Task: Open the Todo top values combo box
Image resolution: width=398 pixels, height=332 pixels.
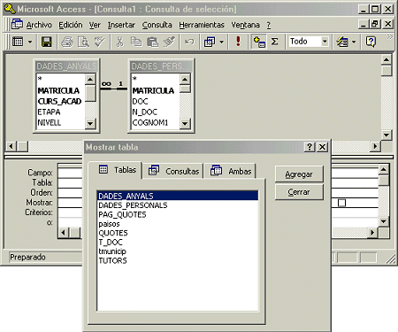Action: click(x=325, y=42)
